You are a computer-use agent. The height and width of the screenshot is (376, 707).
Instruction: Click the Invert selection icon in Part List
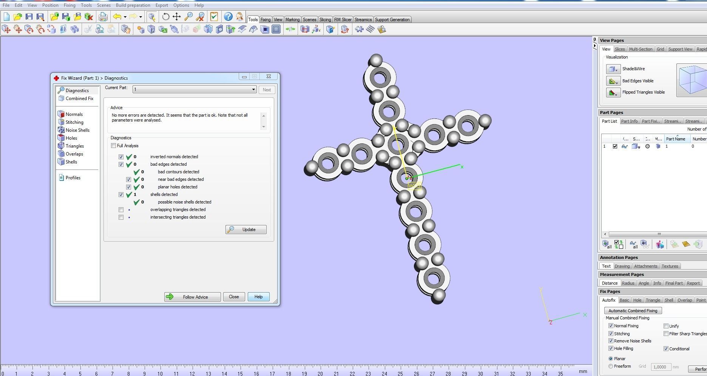click(x=619, y=244)
